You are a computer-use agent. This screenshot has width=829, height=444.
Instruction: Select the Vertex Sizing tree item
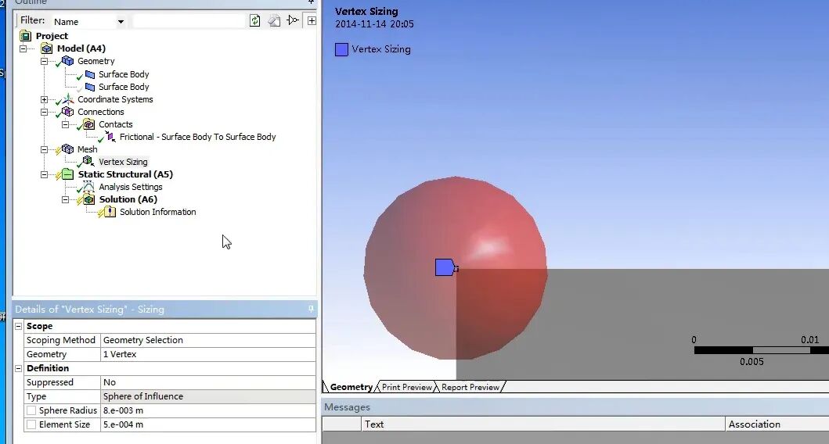pyautogui.click(x=123, y=162)
